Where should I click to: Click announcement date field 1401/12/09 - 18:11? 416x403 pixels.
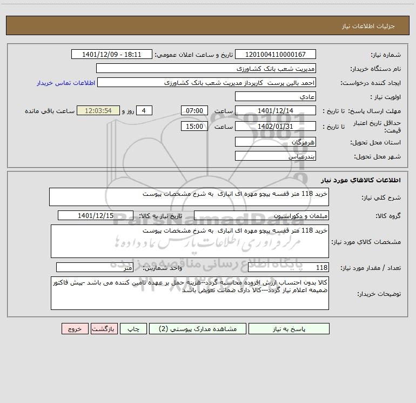[x=112, y=54]
